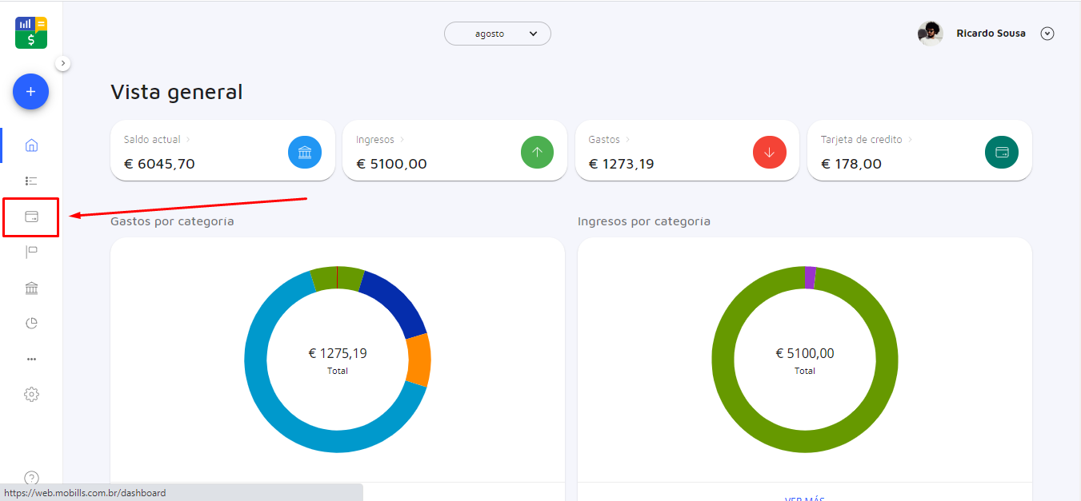Open the transactions list sidebar icon
The height and width of the screenshot is (501, 1081).
[31, 181]
